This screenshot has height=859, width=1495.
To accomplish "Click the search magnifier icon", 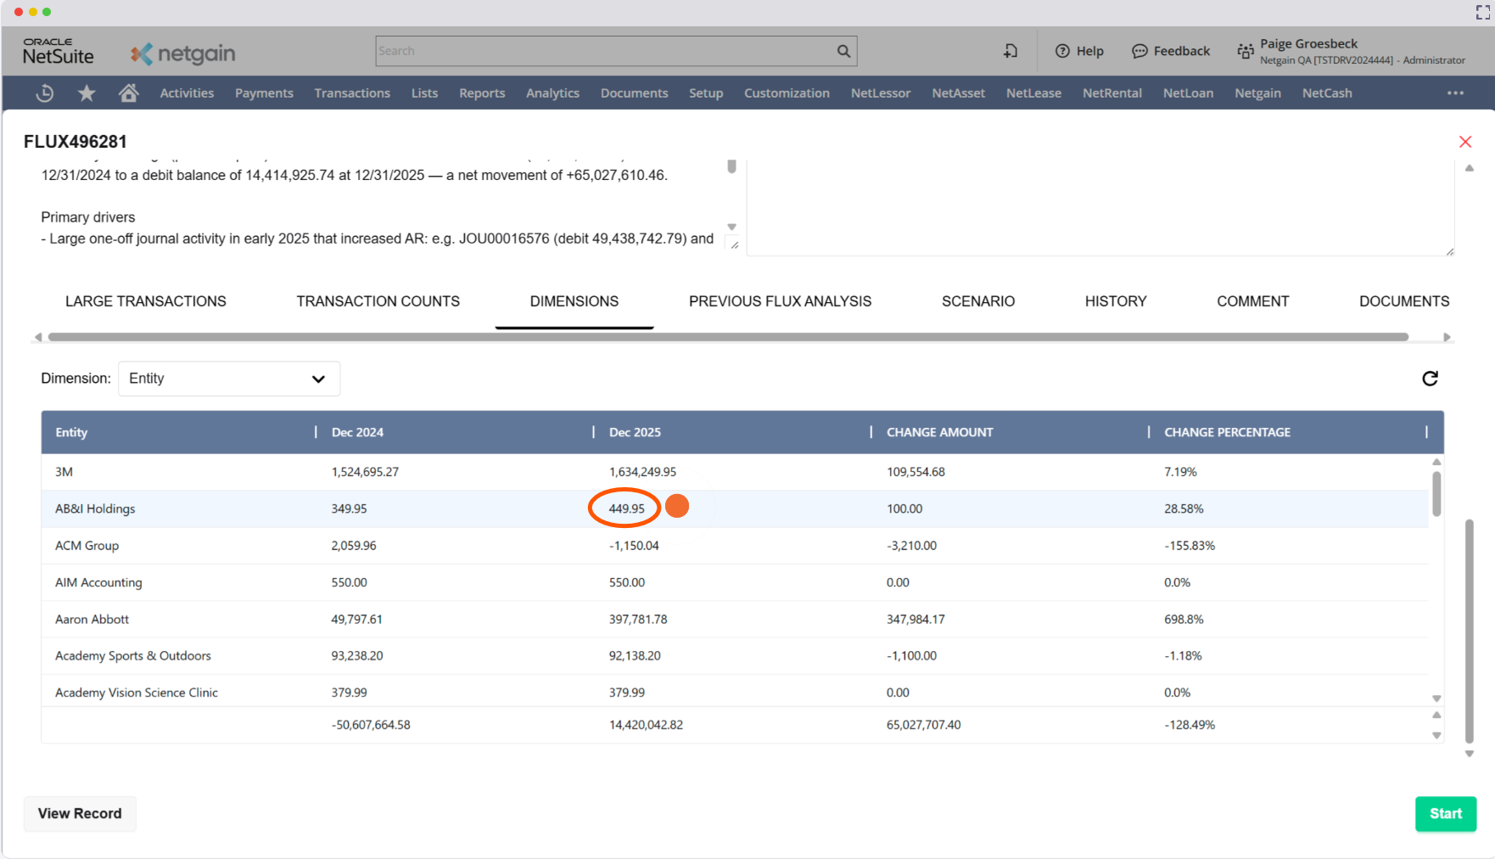I will pos(843,51).
